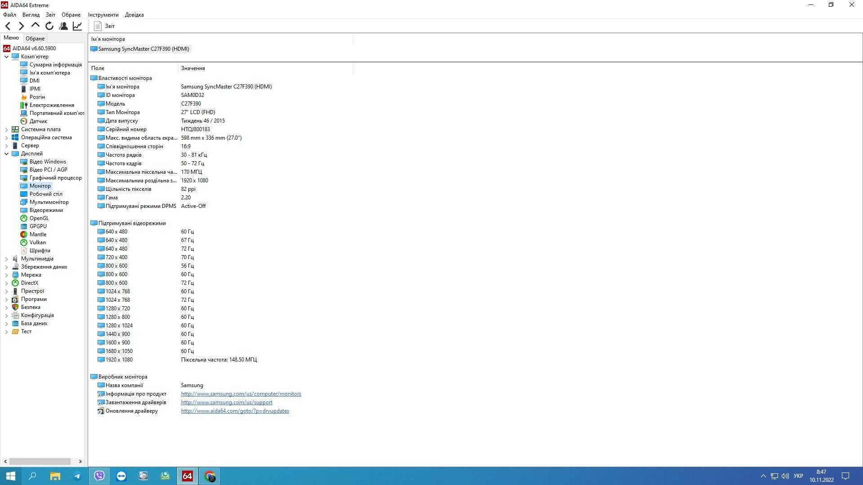Select the Розгін overclock item
This screenshot has width=863, height=485.
point(37,97)
